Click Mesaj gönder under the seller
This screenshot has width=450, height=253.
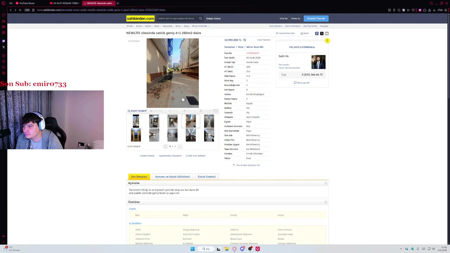click(302, 83)
